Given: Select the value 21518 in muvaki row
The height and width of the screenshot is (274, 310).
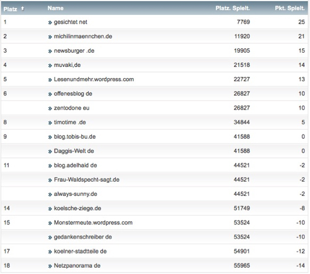Looking at the screenshot, I should (242, 65).
